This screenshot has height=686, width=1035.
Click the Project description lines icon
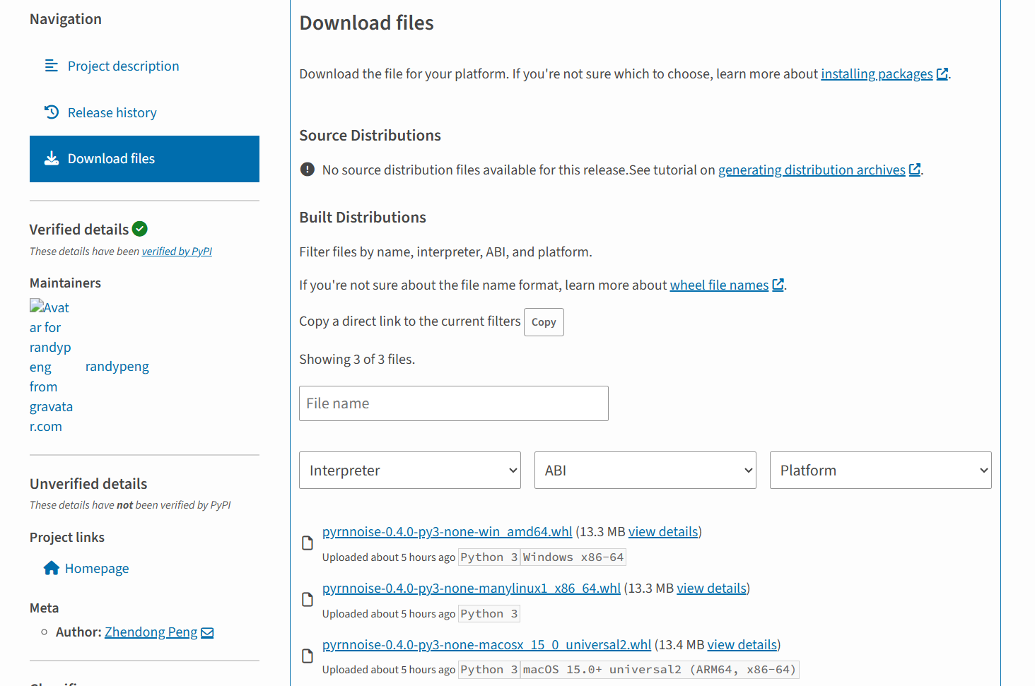52,66
